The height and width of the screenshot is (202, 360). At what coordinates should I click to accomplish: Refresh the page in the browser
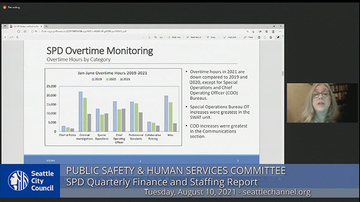pos(19,31)
